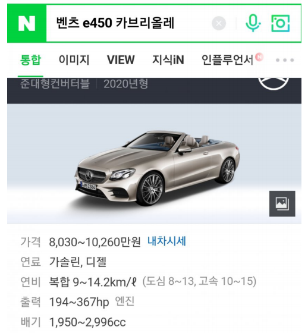Click the red N badge on 인플루언서
The width and height of the screenshot is (308, 333).
(x=259, y=57)
